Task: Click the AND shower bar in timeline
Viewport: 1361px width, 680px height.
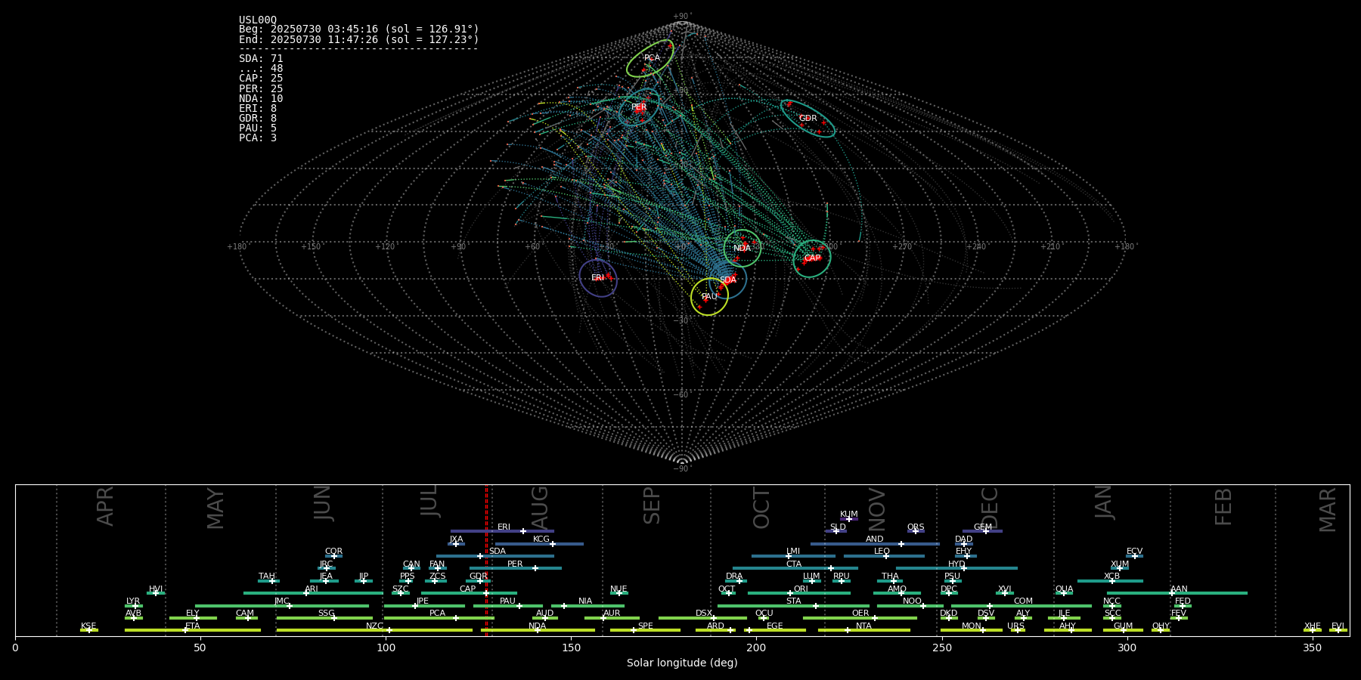Action: (875, 544)
